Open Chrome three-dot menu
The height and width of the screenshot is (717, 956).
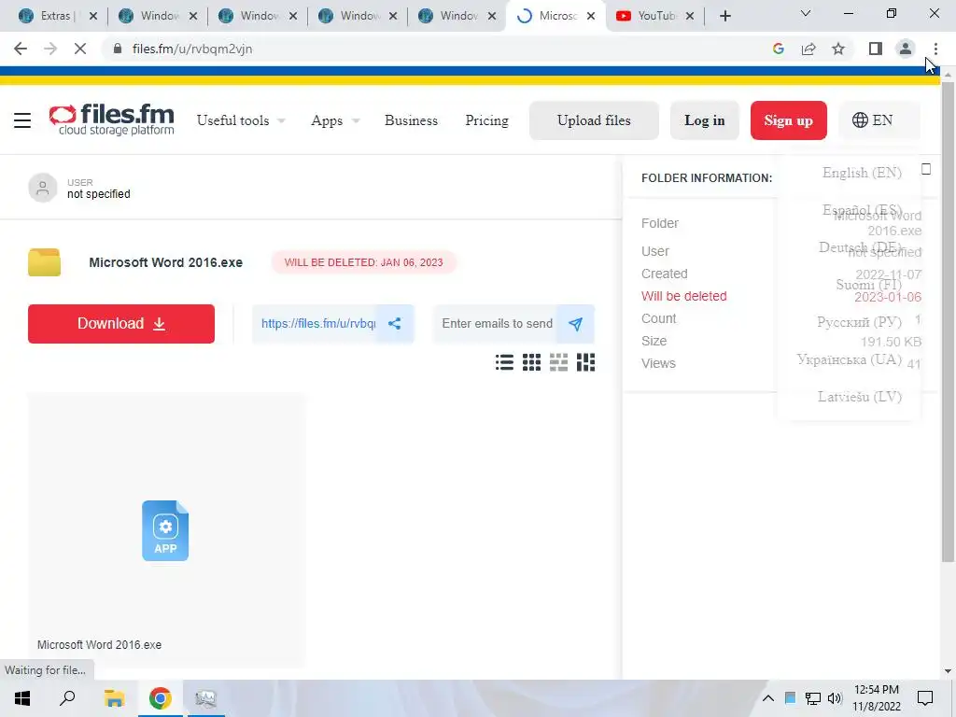click(x=935, y=49)
